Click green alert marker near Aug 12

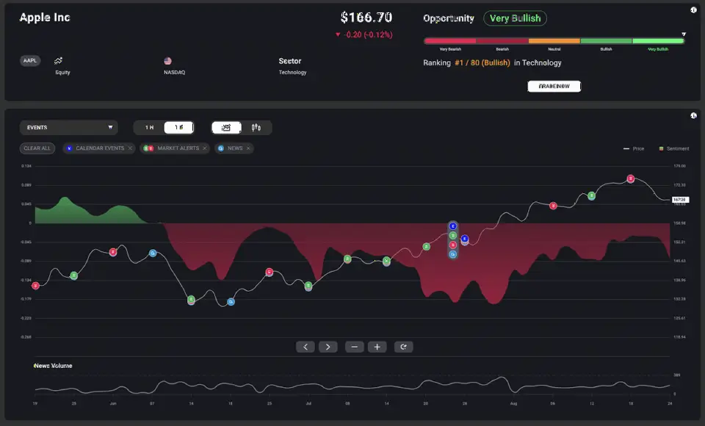[x=592, y=195]
